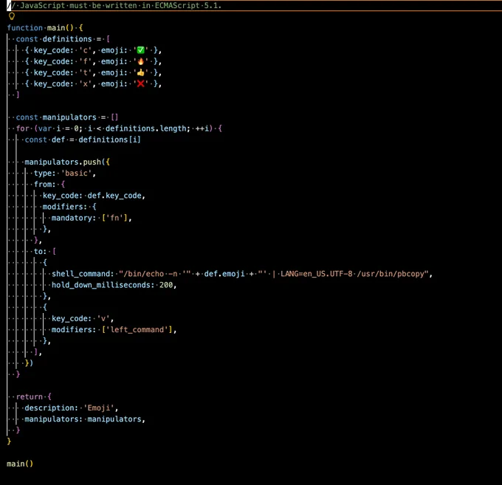Click the shell_command property
The width and height of the screenshot is (502, 485).
click(83, 274)
